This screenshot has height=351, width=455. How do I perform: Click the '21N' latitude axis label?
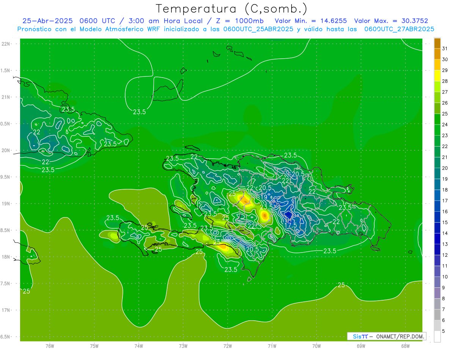pyautogui.click(x=6, y=97)
